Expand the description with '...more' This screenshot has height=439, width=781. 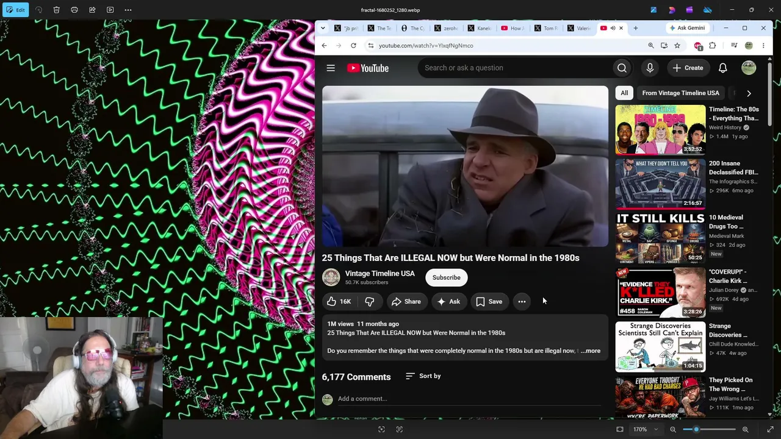(591, 351)
